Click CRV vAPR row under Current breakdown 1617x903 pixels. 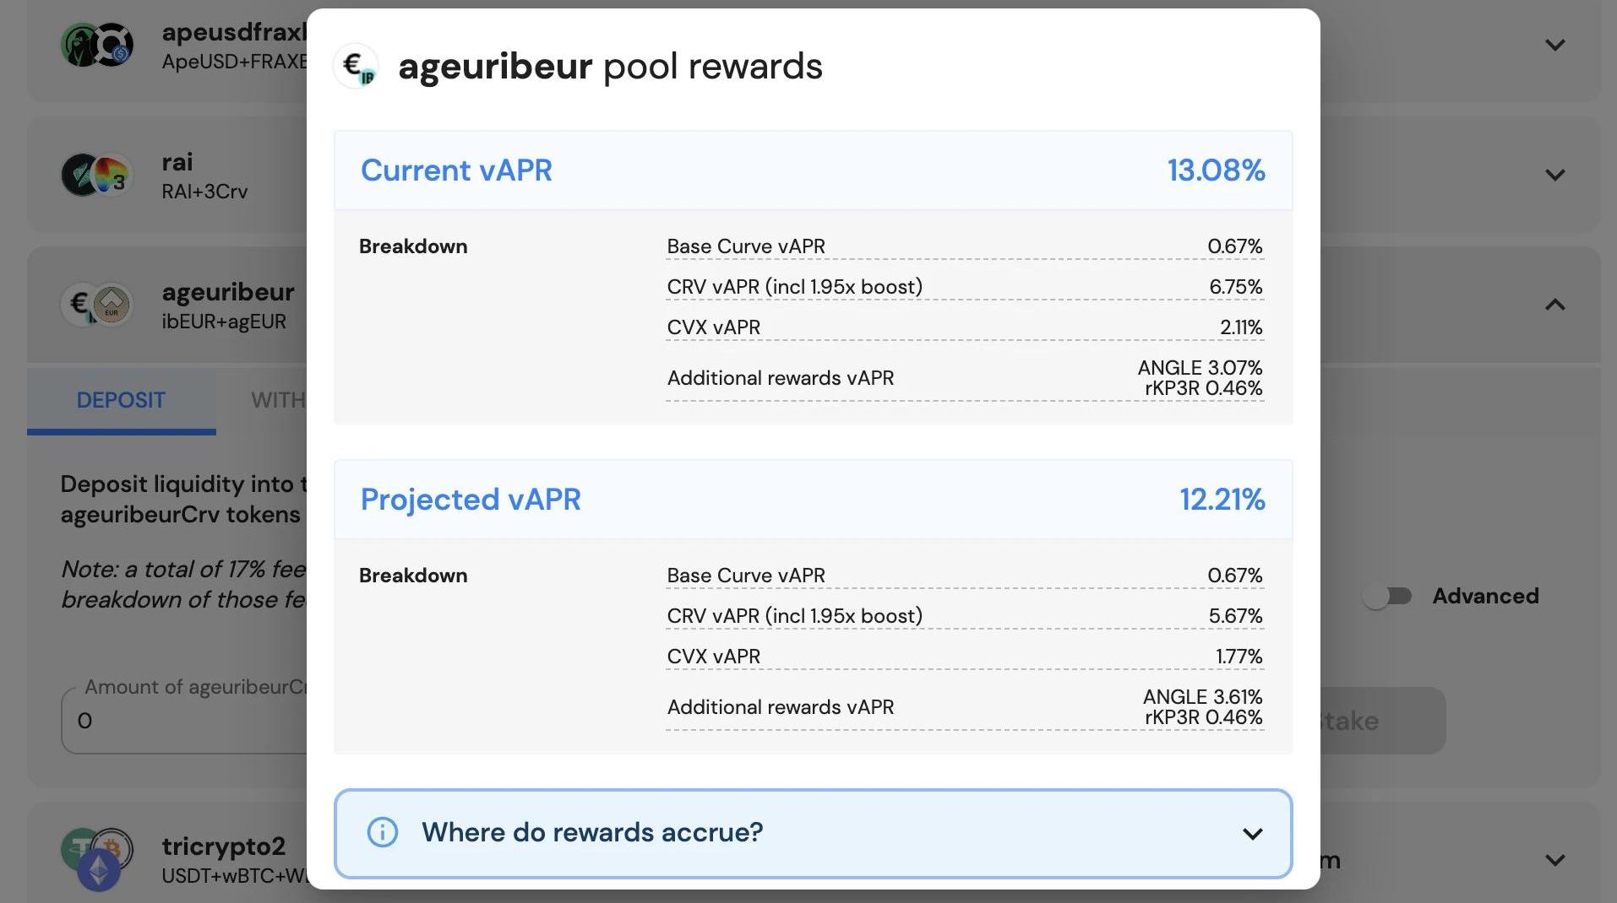click(x=965, y=287)
